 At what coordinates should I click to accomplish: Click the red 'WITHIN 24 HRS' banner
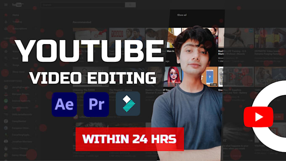point(130,139)
